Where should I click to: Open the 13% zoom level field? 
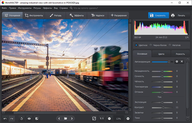[119, 118]
